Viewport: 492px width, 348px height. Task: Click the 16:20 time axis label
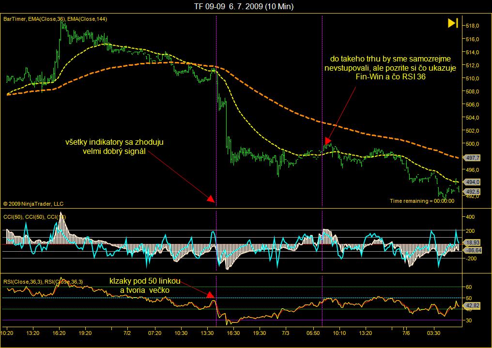(59, 333)
